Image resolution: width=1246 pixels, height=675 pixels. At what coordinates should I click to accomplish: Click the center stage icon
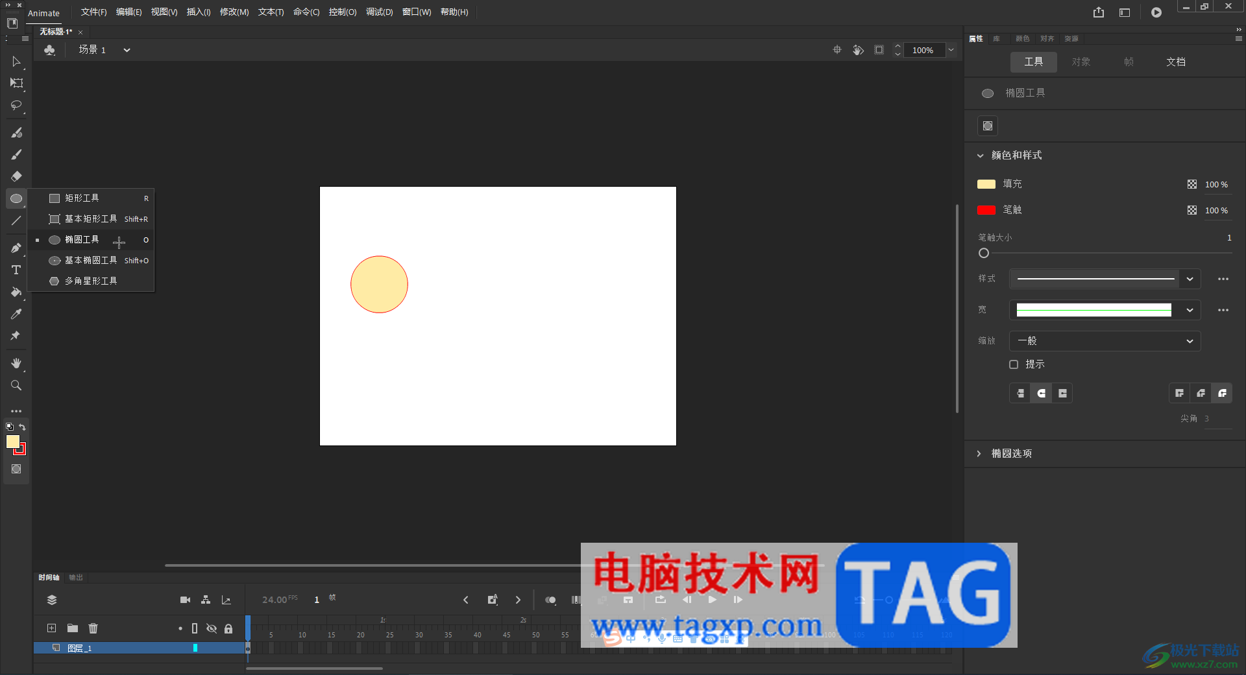[x=837, y=50]
